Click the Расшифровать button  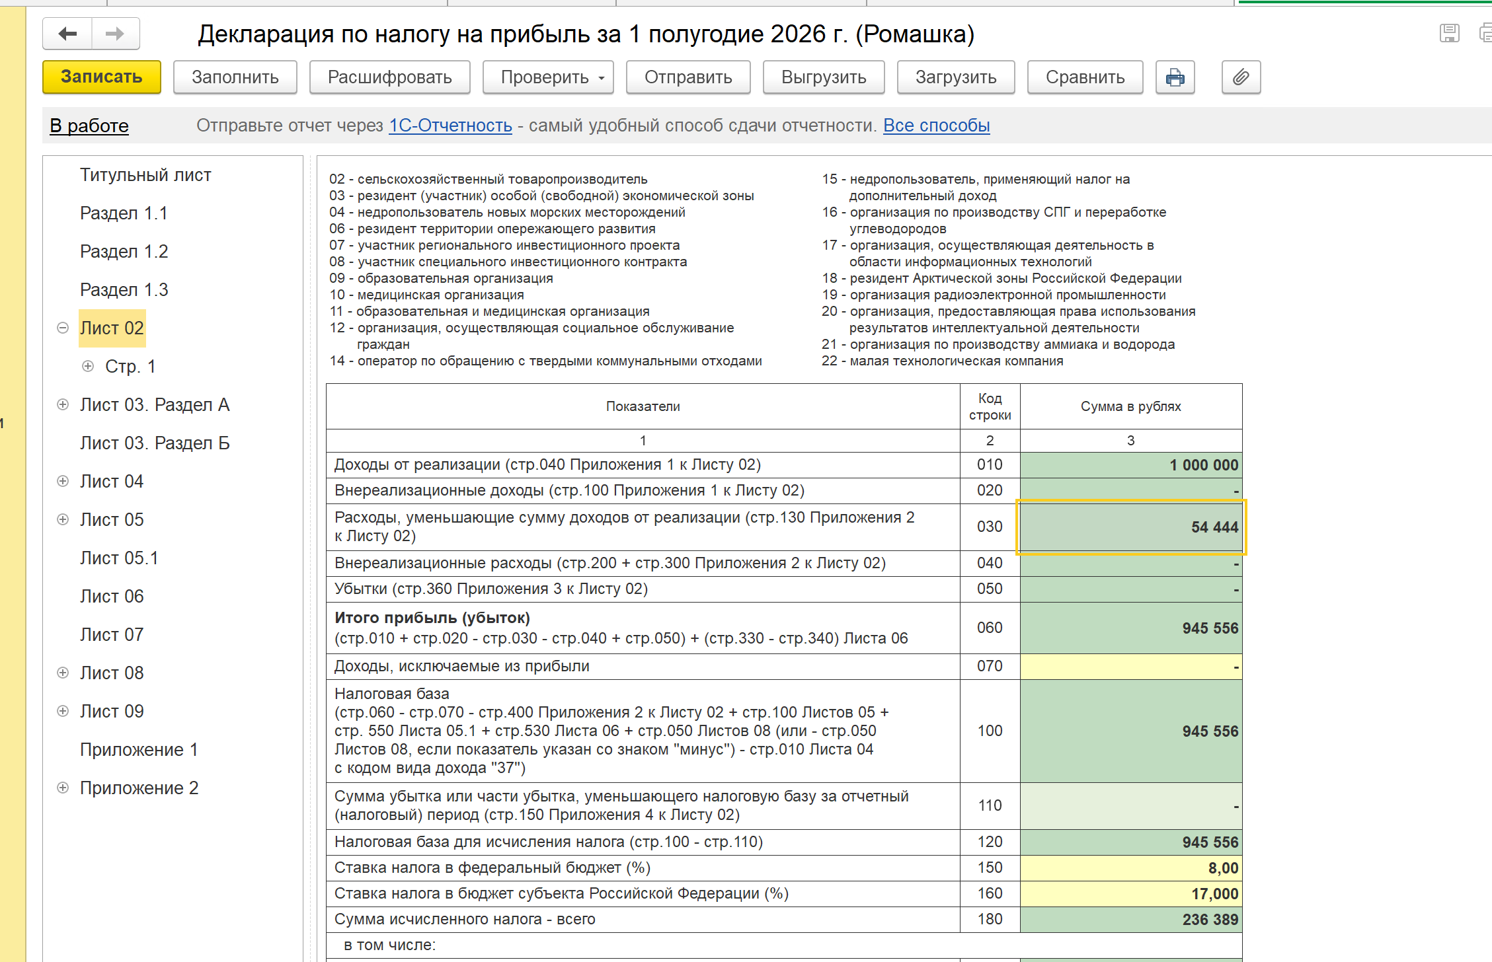390,77
